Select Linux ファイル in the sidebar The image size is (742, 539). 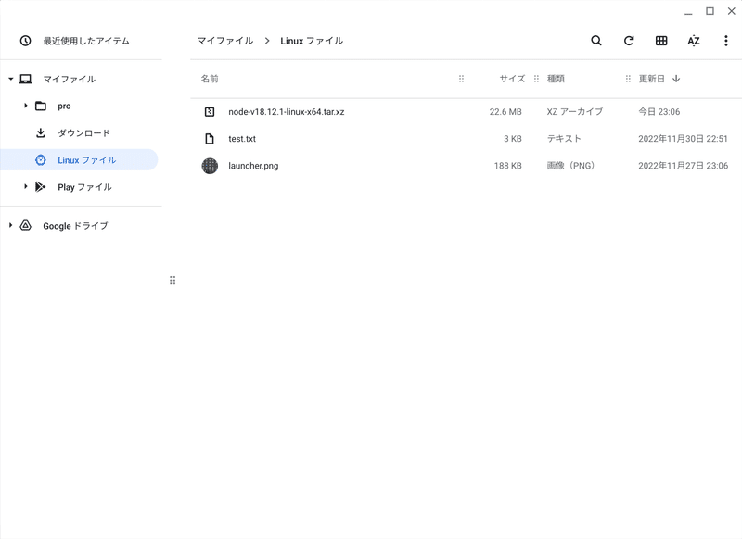click(x=79, y=160)
